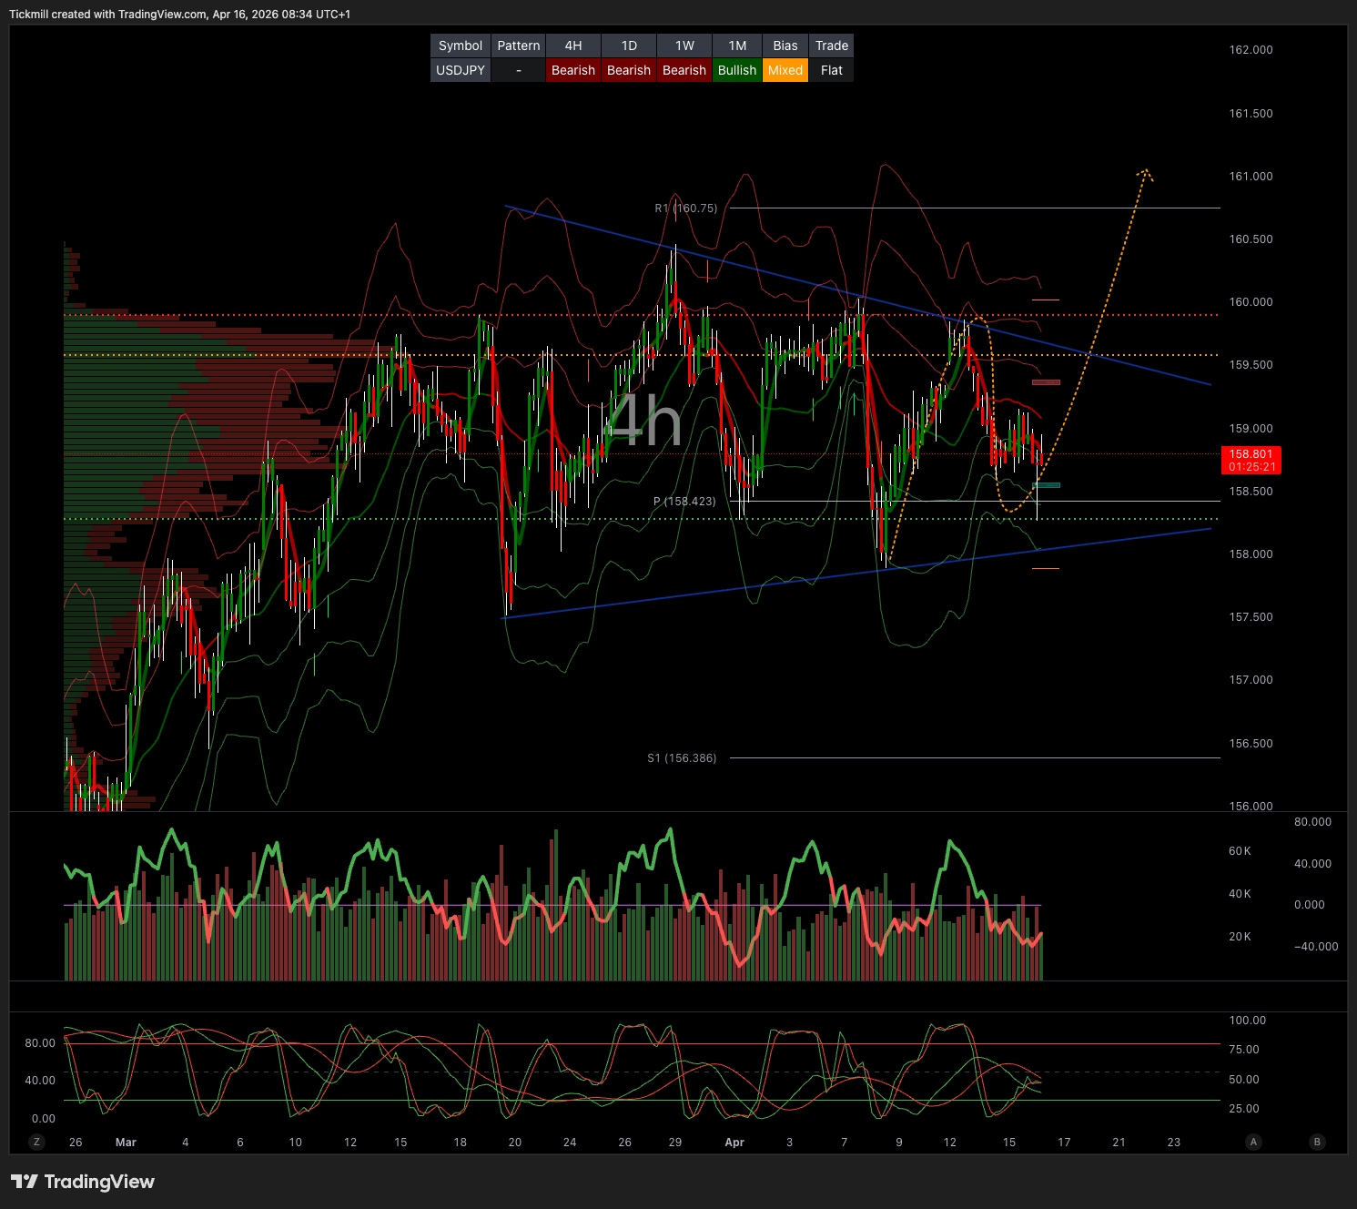Select the 4H Bearish cell in table
1357x1209 pixels.
point(573,70)
